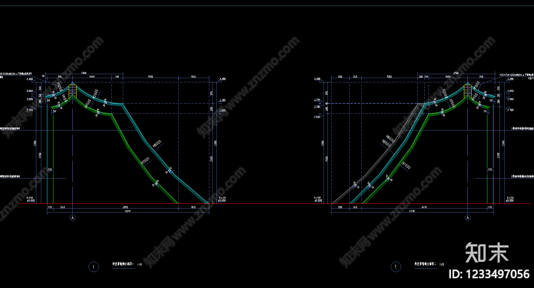Pick the 760 dimension text
Image resolution: width=534 pixels, height=288 pixels.
click(481, 77)
